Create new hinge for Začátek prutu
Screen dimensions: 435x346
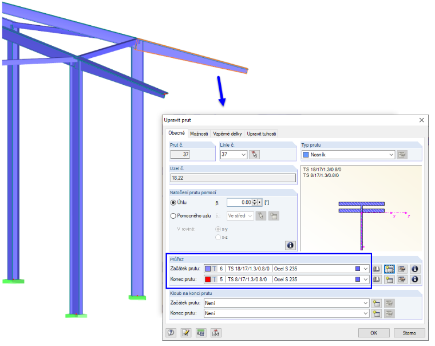point(377,303)
